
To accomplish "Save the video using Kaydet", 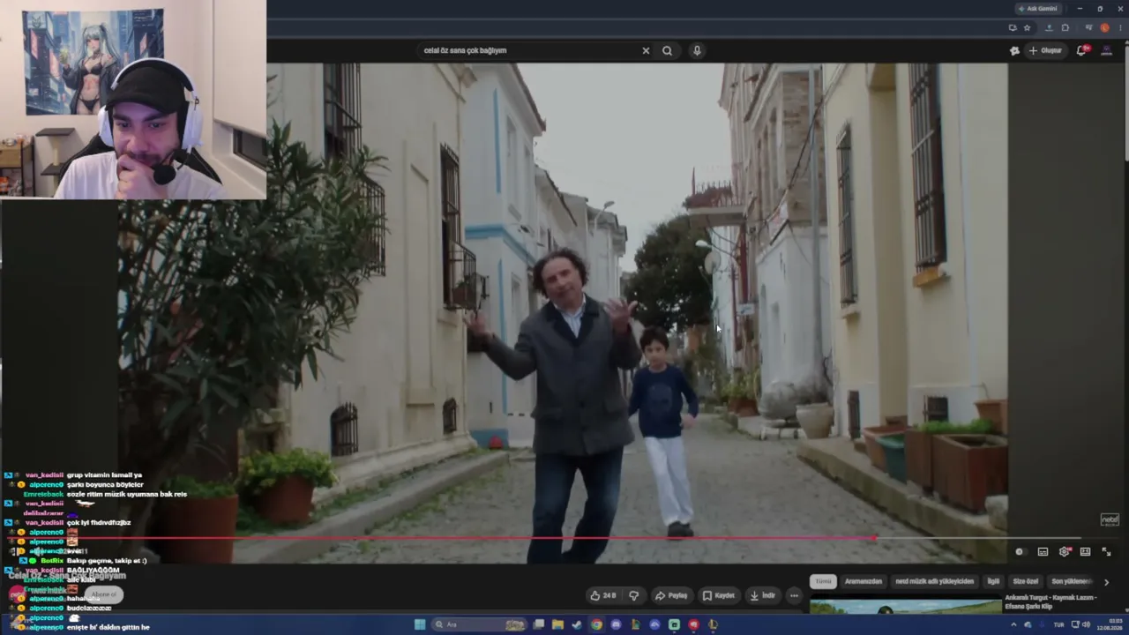I will [719, 595].
